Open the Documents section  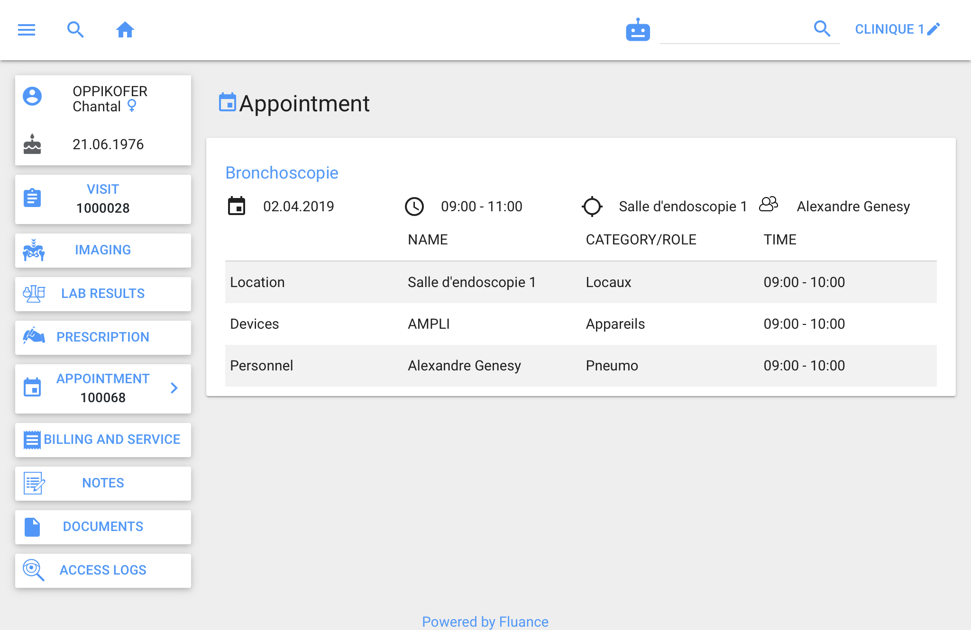(103, 527)
